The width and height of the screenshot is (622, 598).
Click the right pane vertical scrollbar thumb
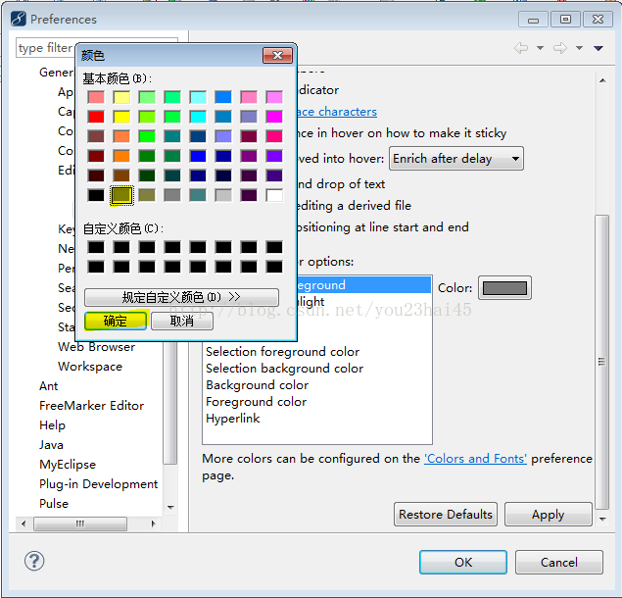602,362
